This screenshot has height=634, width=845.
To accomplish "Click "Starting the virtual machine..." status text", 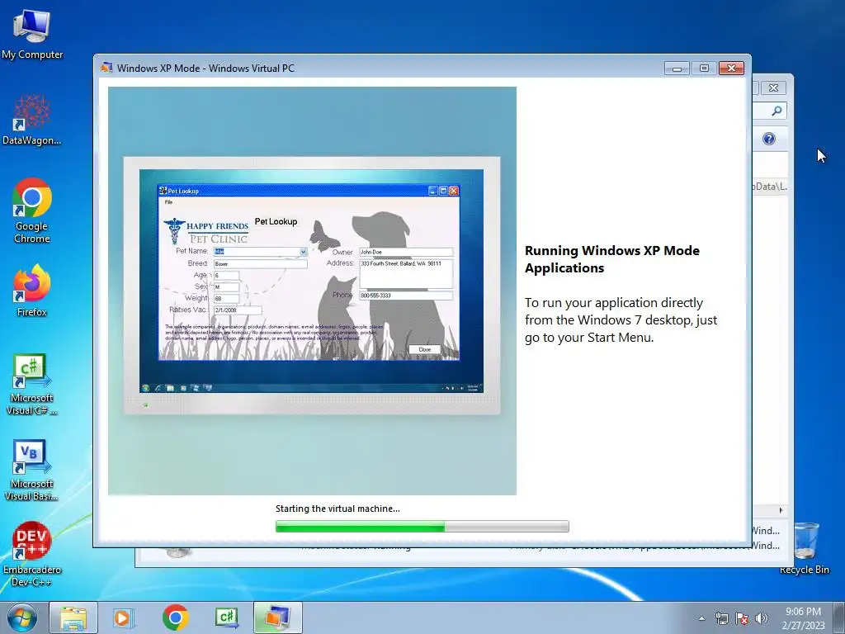I will coord(338,509).
